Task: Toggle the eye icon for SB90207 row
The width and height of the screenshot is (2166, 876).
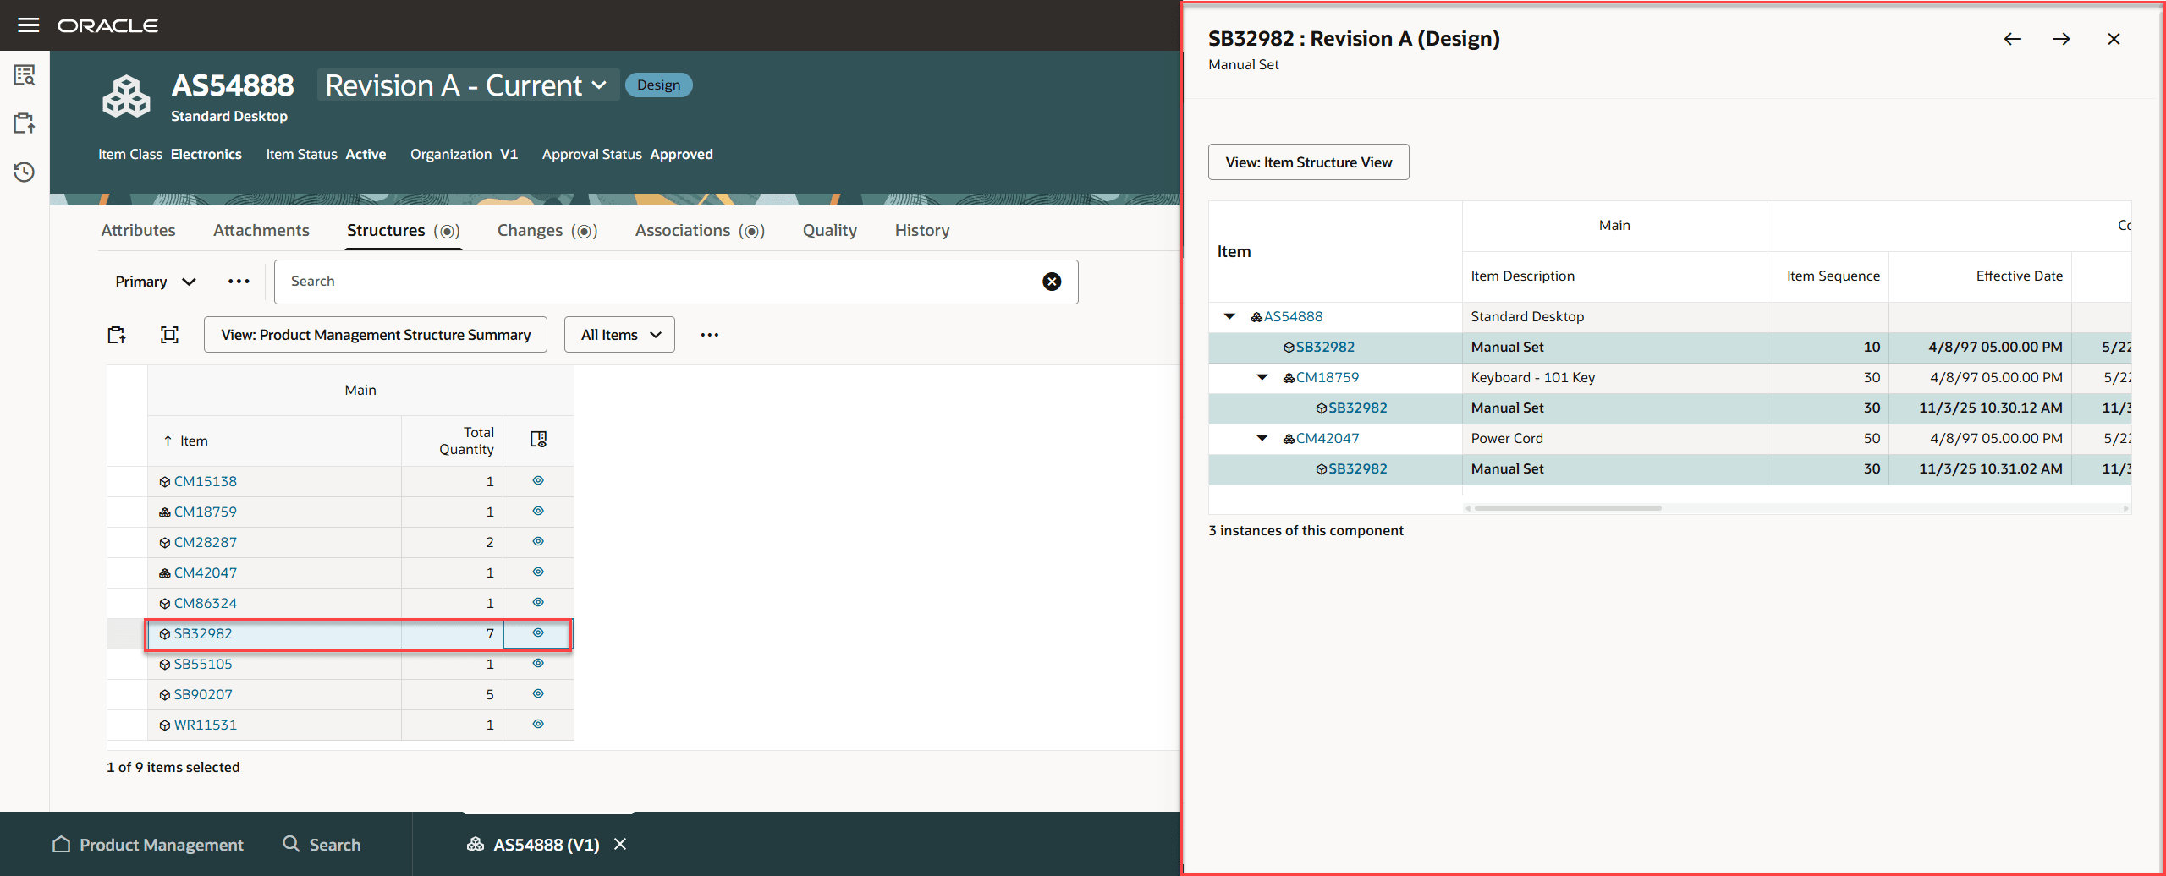Action: click(538, 694)
